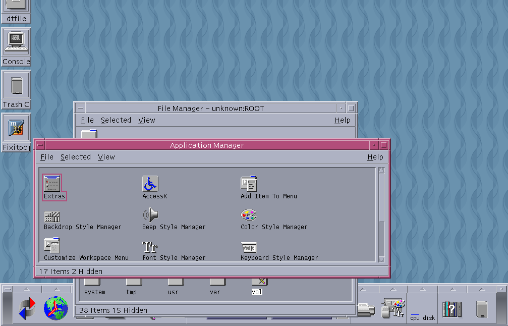Open View menu in File Manager window
The height and width of the screenshot is (326, 508).
146,120
